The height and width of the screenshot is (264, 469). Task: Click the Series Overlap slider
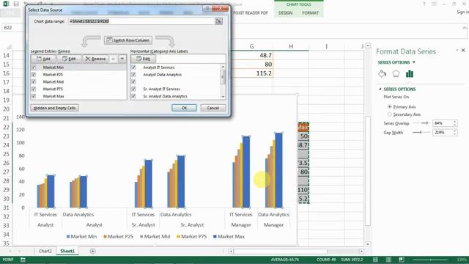[x=421, y=123]
